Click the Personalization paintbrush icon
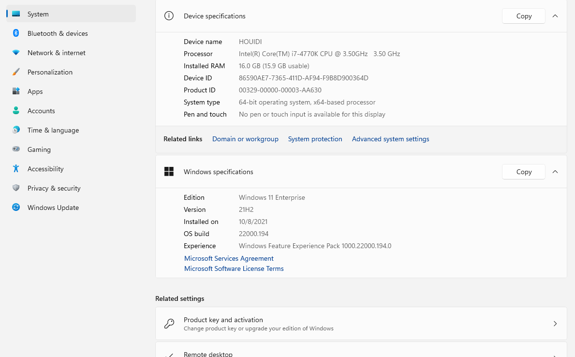This screenshot has height=357, width=575. (x=16, y=72)
